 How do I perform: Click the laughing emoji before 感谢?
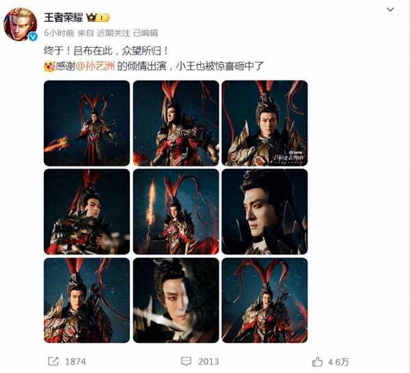click(x=49, y=67)
